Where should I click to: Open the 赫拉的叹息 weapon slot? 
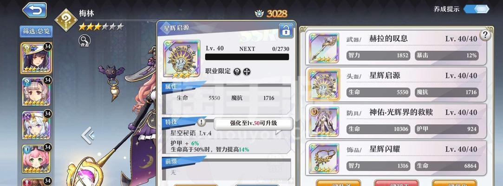click(396, 47)
